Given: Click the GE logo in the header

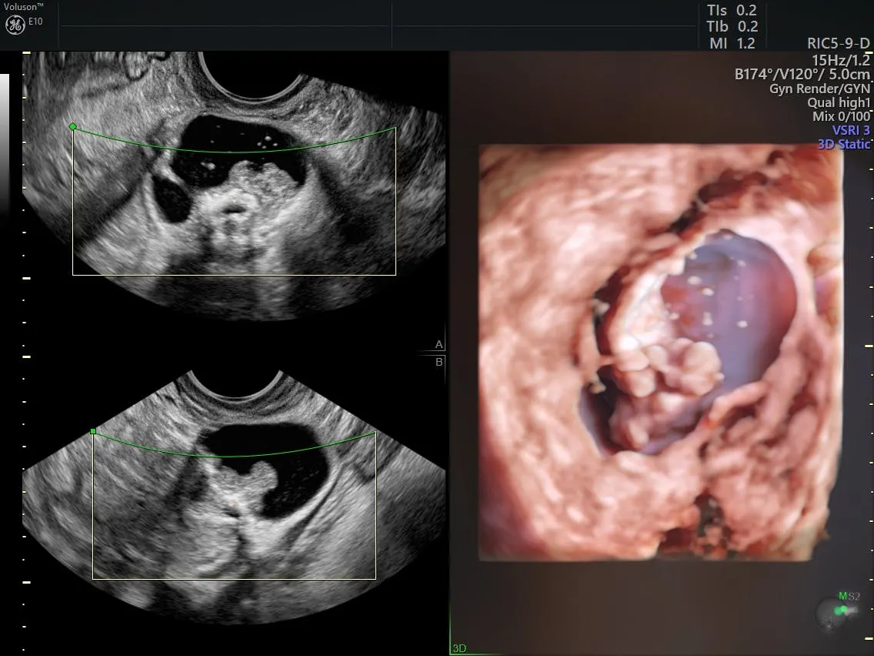Looking at the screenshot, I should (x=15, y=25).
